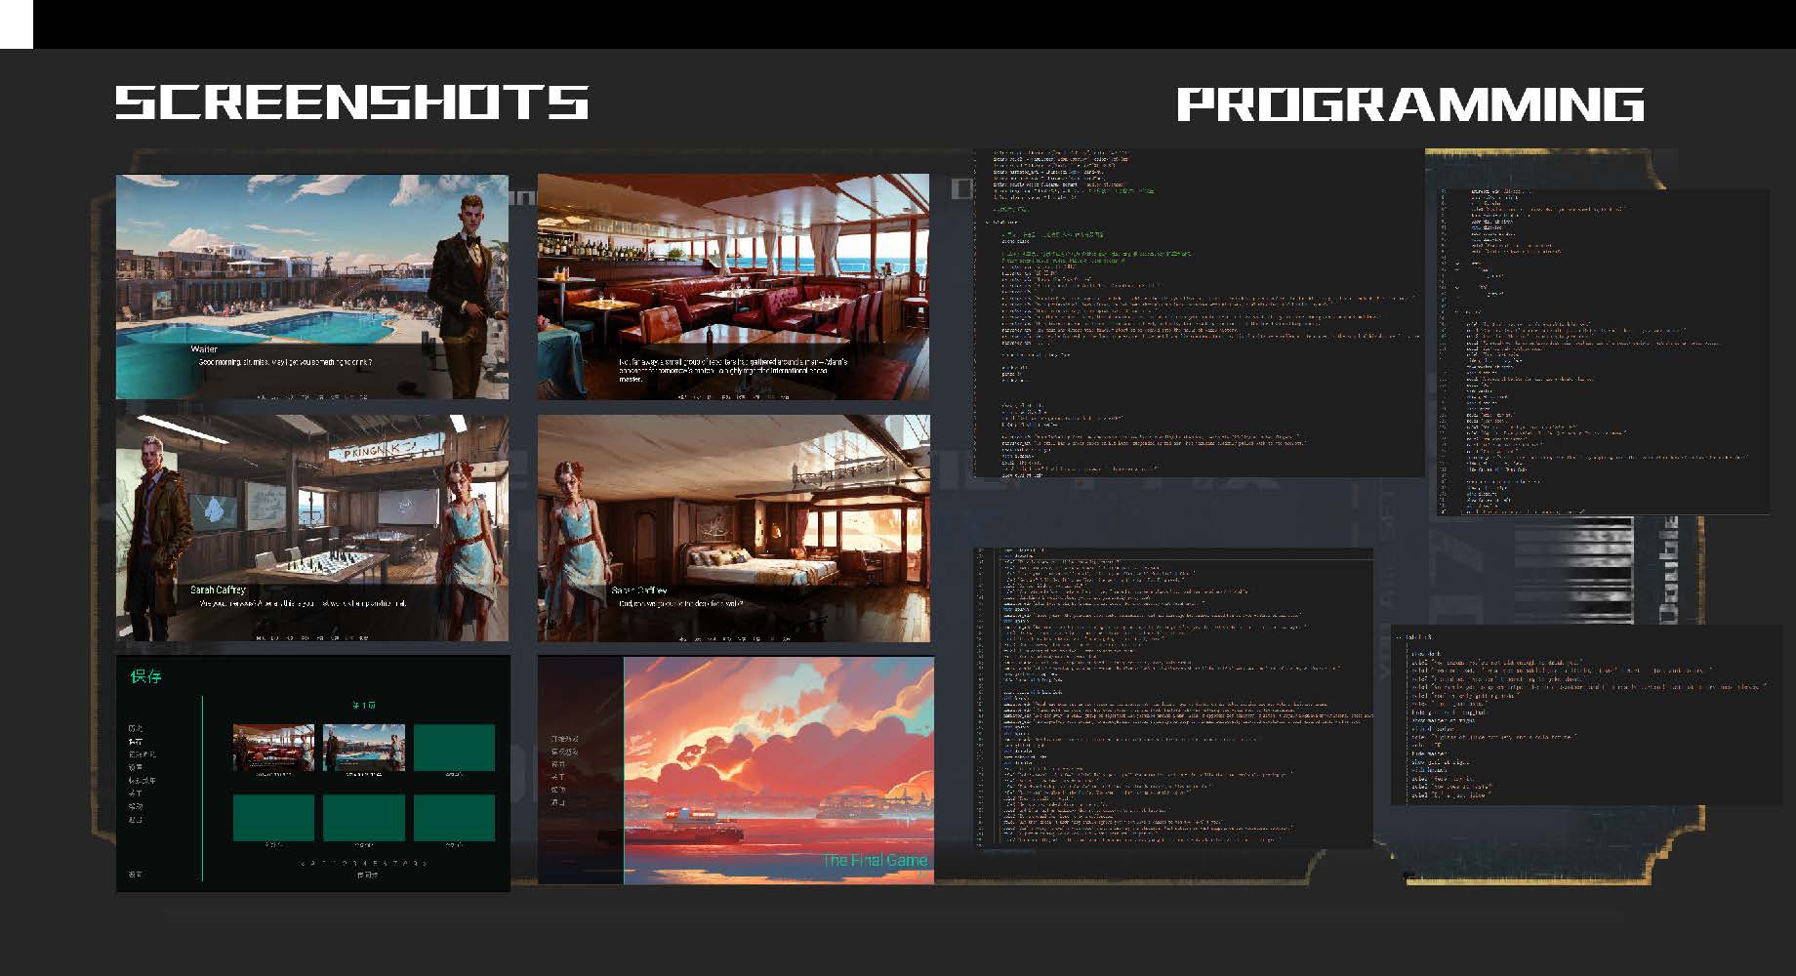The image size is (1796, 976).
Task: Click the bottom-middle empty green save slot
Action: click(x=363, y=817)
